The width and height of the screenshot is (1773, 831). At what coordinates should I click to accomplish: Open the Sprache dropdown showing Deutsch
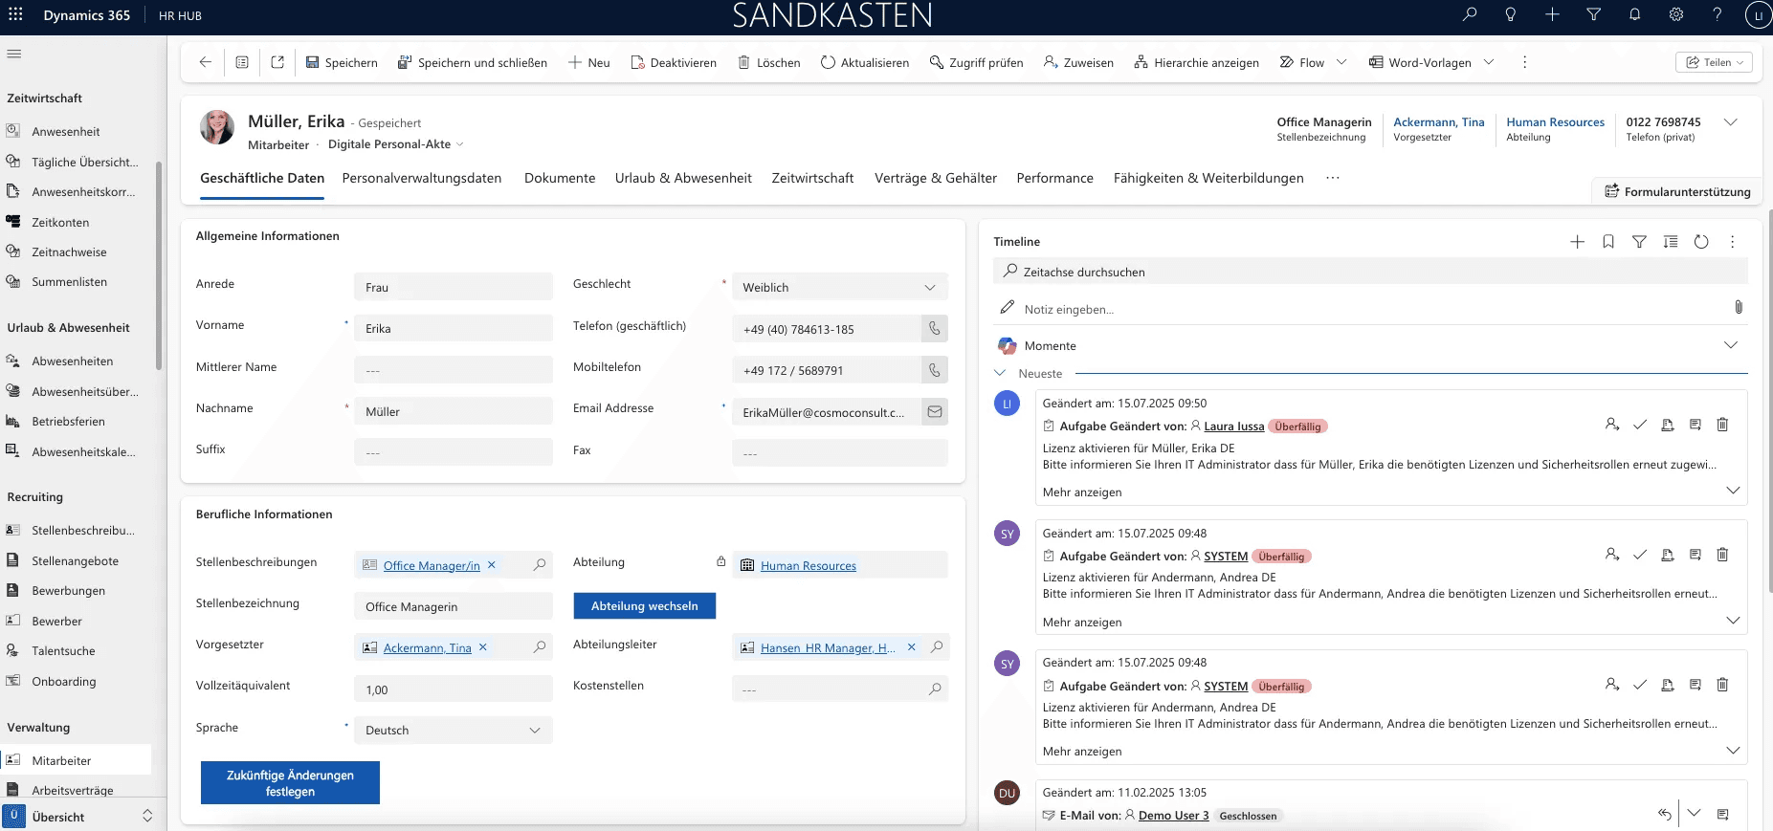(x=454, y=730)
